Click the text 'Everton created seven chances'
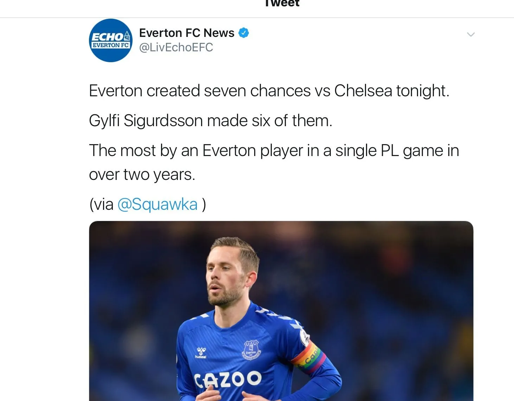The image size is (514, 401). (x=200, y=91)
